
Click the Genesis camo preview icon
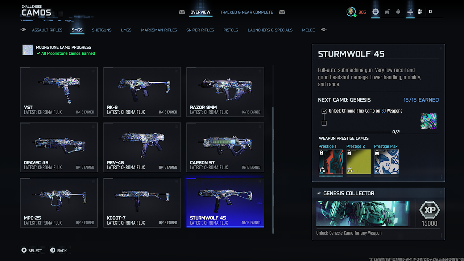pyautogui.click(x=428, y=121)
